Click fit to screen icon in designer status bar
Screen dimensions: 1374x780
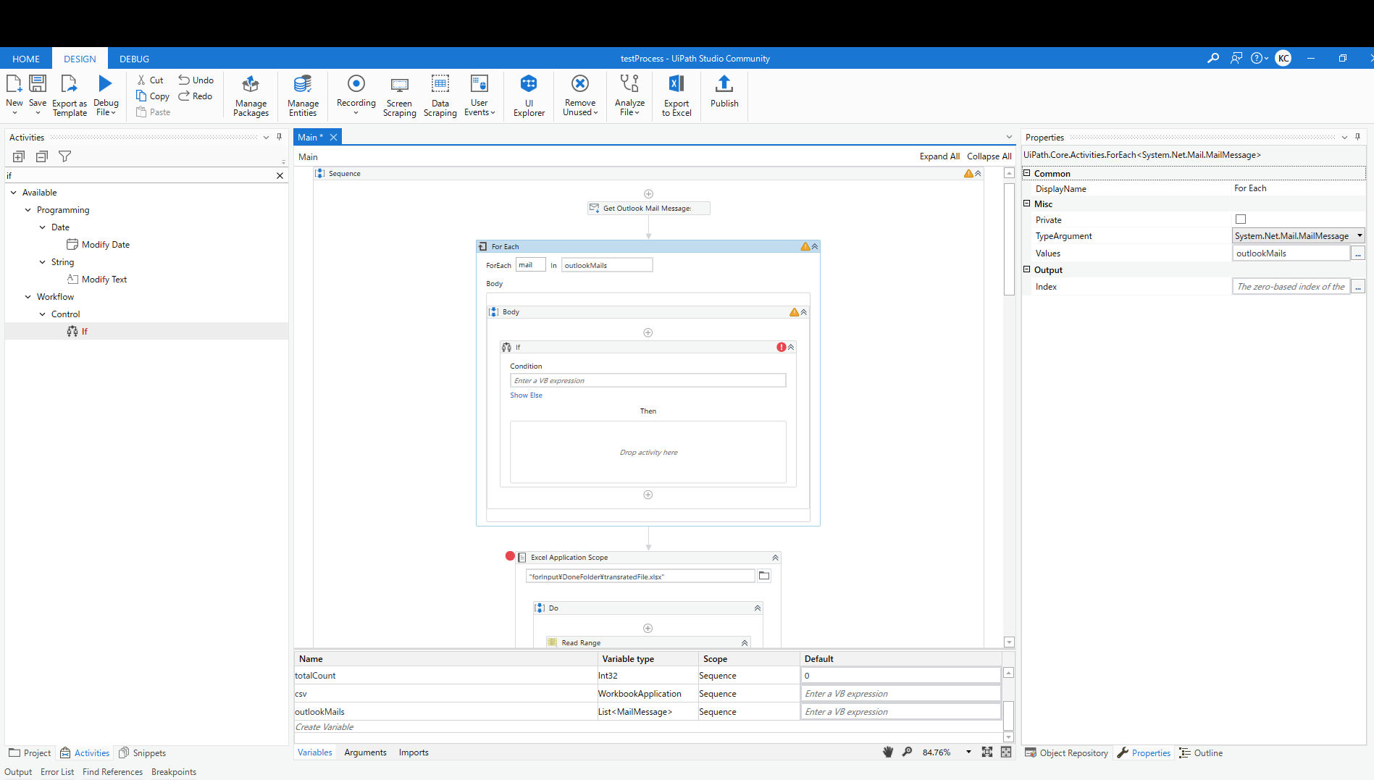(987, 752)
